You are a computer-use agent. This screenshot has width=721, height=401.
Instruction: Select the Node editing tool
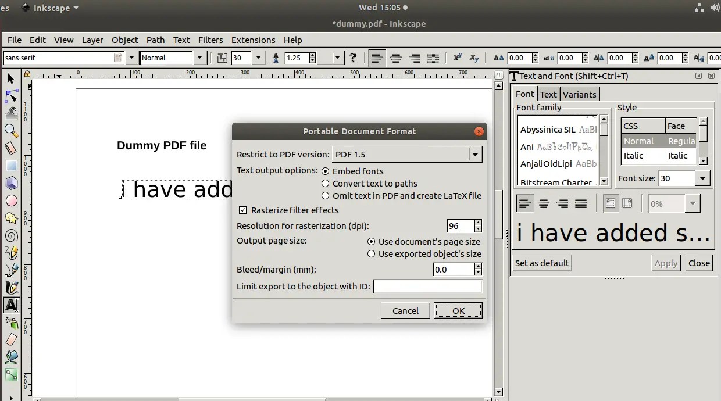tap(12, 96)
